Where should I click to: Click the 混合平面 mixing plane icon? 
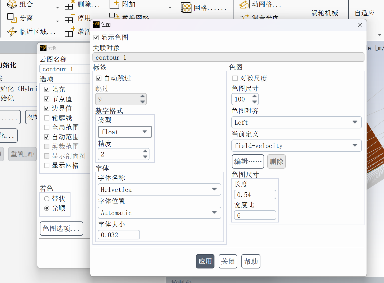point(244,17)
